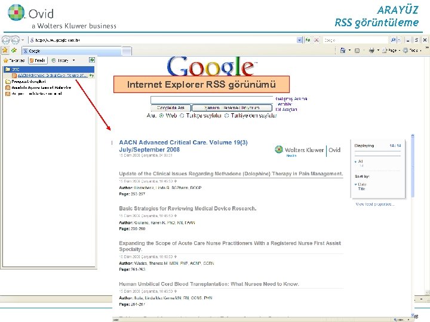Viewport: 430px width, 322px height.
Task: Click the refresh icon beside AACN feed
Action: pyautogui.click(x=91, y=75)
